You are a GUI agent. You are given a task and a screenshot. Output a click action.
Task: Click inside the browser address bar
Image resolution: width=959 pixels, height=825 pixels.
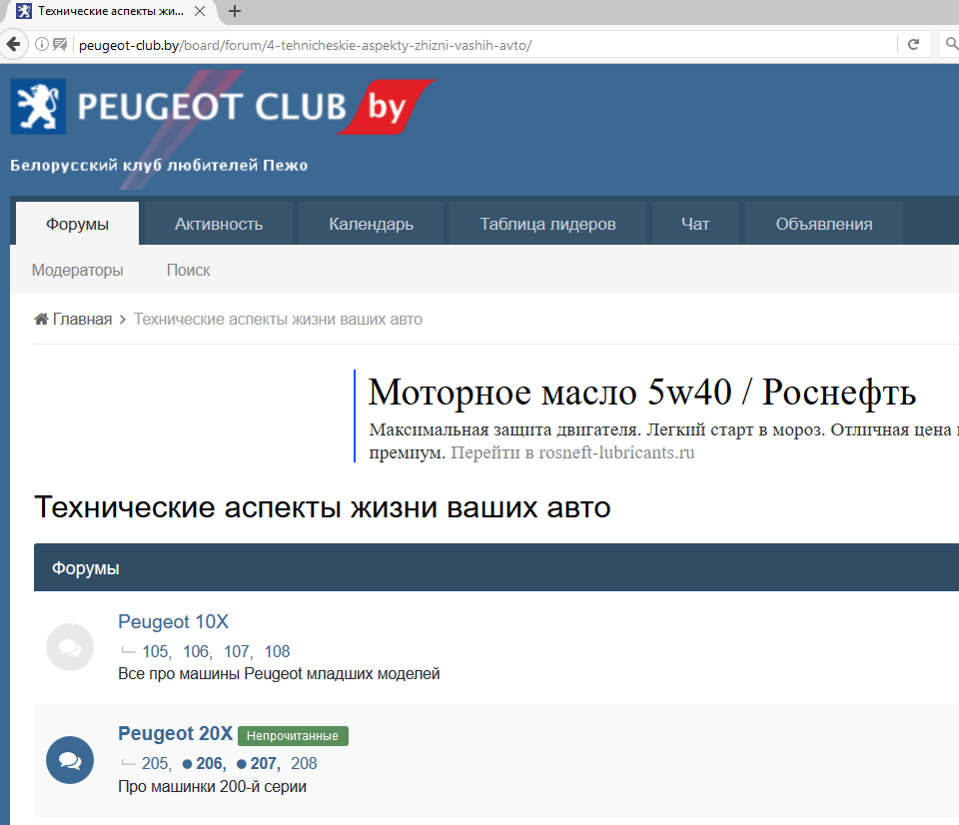click(x=400, y=44)
